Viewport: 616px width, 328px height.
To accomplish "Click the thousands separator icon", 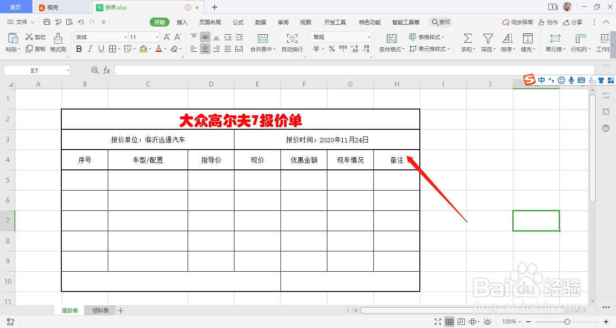I will click(x=343, y=49).
